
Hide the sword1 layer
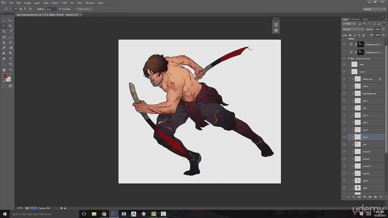point(344,159)
